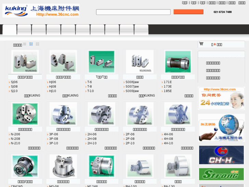Open the two-jaw chuck thumbnail above 2P-06

[x=140, y=114]
